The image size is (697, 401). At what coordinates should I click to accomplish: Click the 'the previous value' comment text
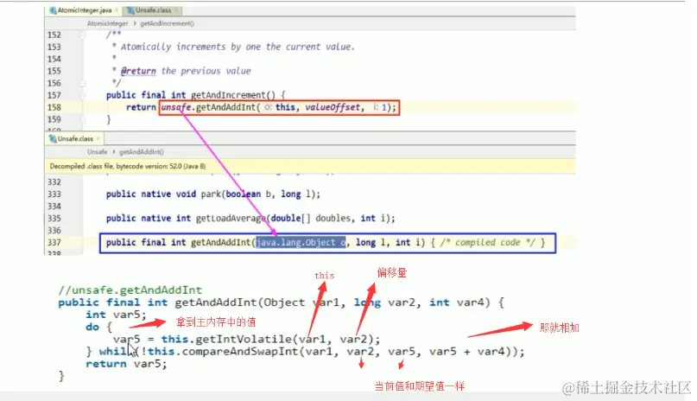[x=206, y=71]
